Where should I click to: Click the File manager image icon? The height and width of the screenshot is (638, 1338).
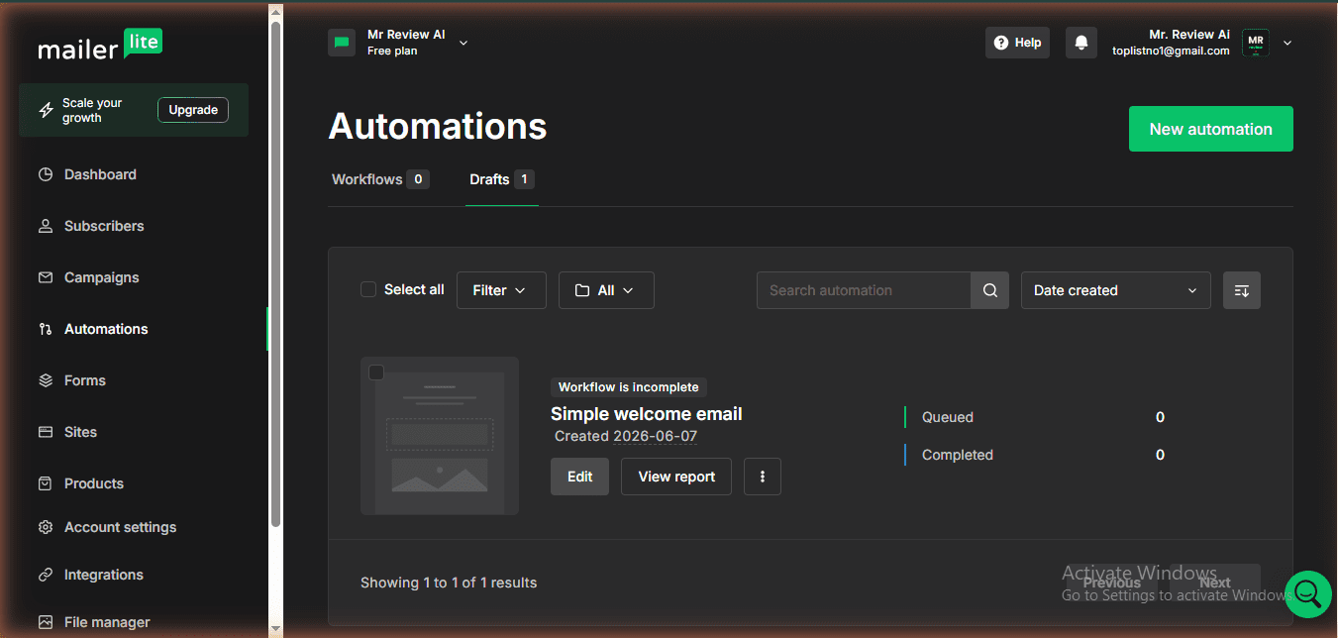click(x=46, y=622)
